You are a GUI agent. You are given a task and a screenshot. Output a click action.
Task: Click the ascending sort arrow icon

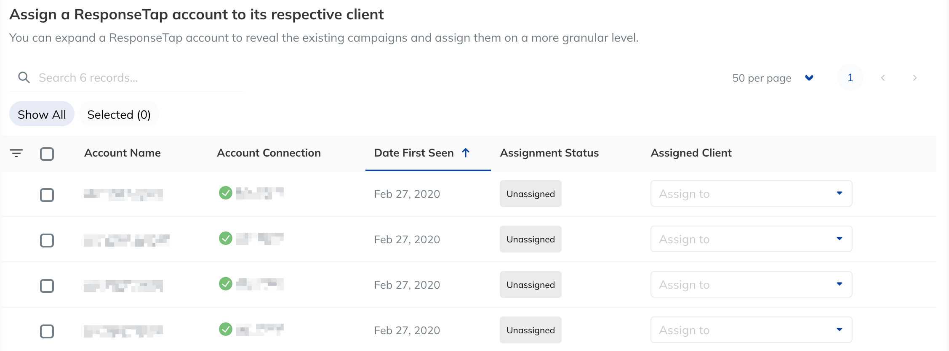click(x=466, y=153)
